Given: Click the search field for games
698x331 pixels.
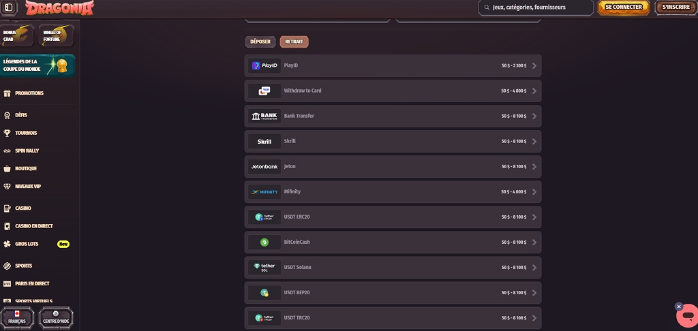Looking at the screenshot, I should click(536, 7).
